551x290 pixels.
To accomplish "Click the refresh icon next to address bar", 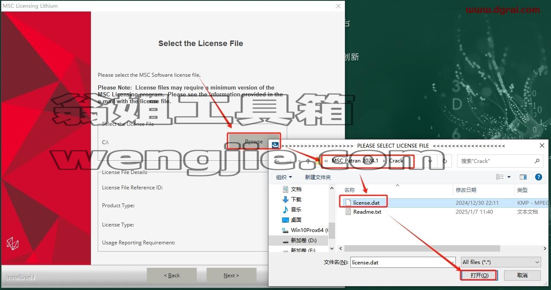I will [x=444, y=161].
